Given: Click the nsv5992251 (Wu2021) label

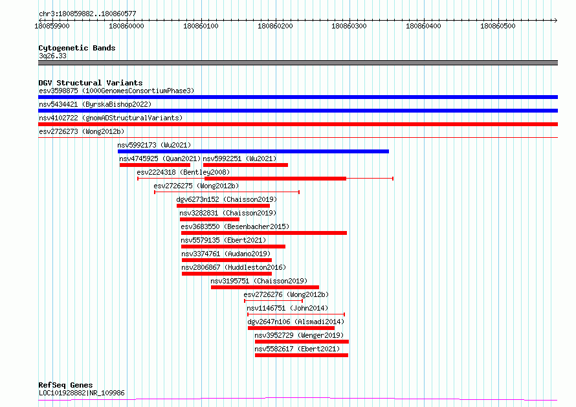Looking at the screenshot, I should click(x=239, y=159).
